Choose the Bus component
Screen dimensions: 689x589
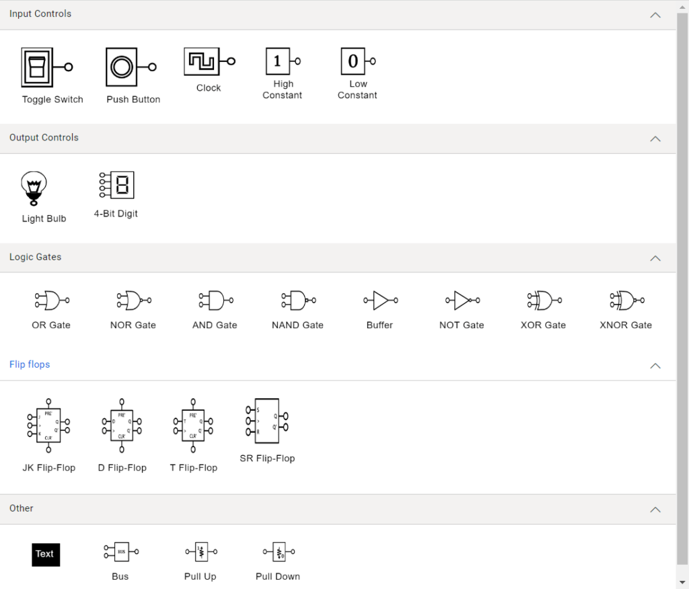120,551
